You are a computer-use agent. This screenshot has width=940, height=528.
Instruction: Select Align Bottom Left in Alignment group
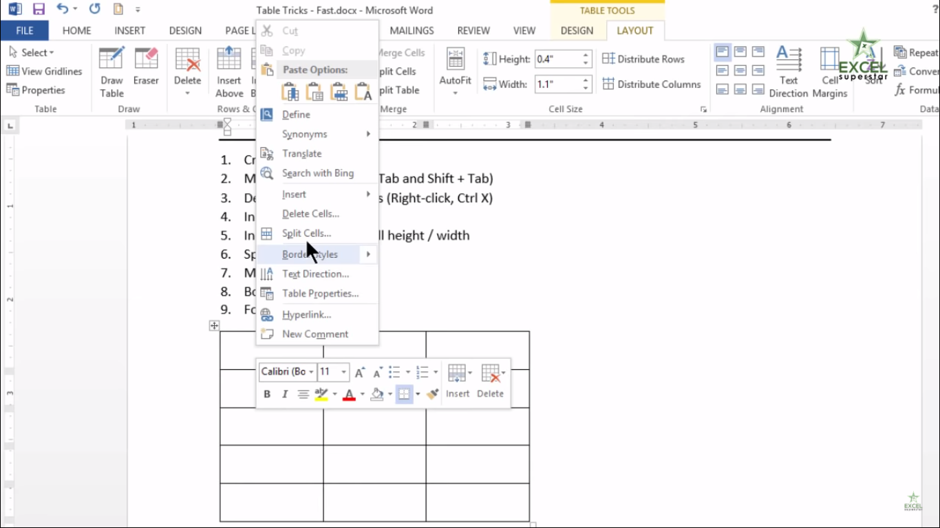[x=723, y=89]
